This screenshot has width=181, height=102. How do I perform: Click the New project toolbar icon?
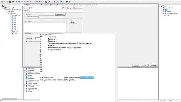2,2
